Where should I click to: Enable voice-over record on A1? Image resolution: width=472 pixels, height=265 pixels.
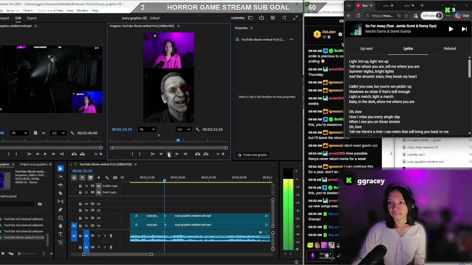111,236
